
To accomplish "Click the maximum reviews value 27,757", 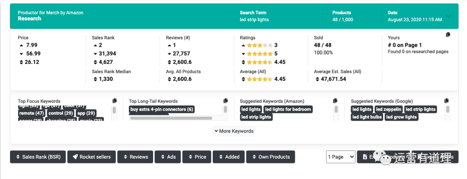I will (181, 54).
